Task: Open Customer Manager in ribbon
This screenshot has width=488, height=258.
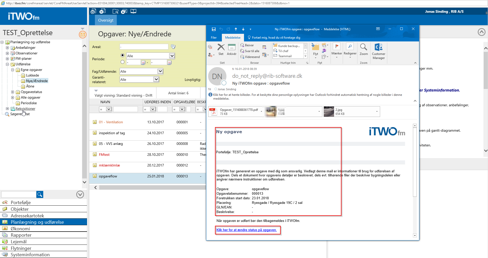Action: [x=378, y=48]
